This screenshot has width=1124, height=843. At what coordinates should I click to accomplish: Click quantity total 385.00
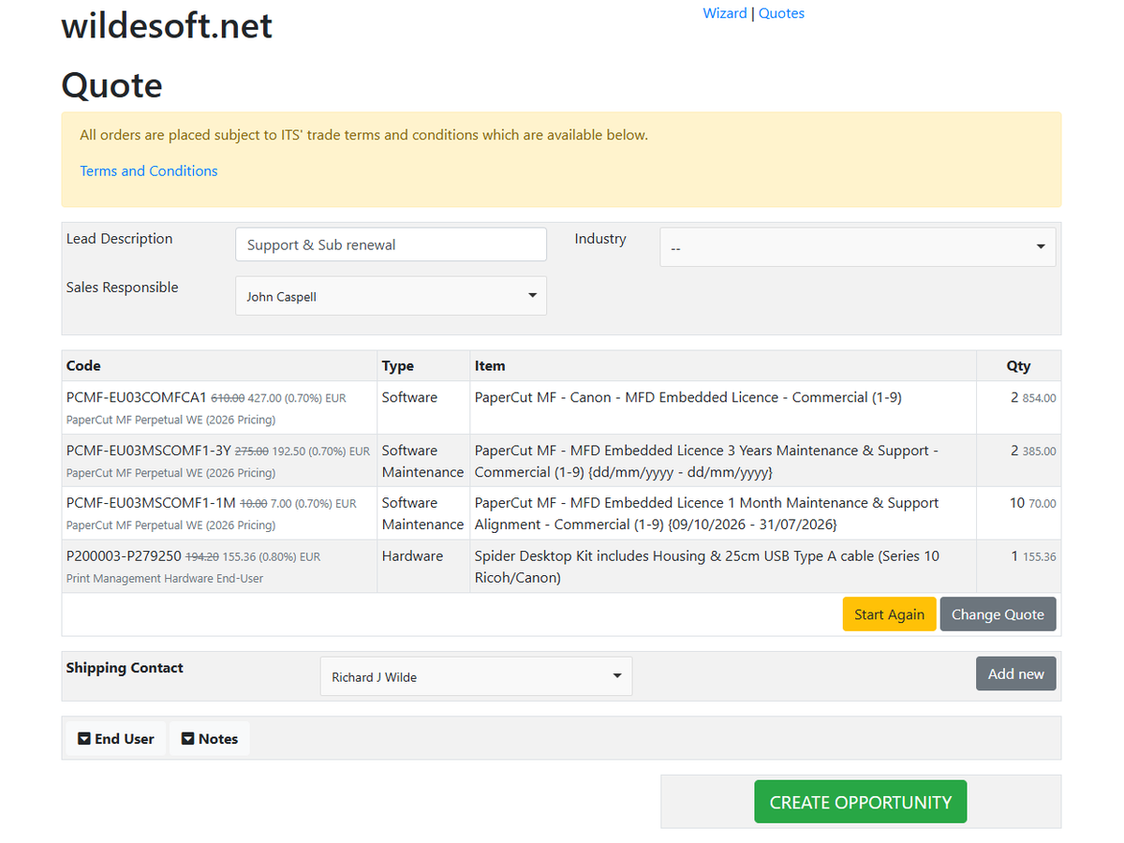pos(1039,451)
